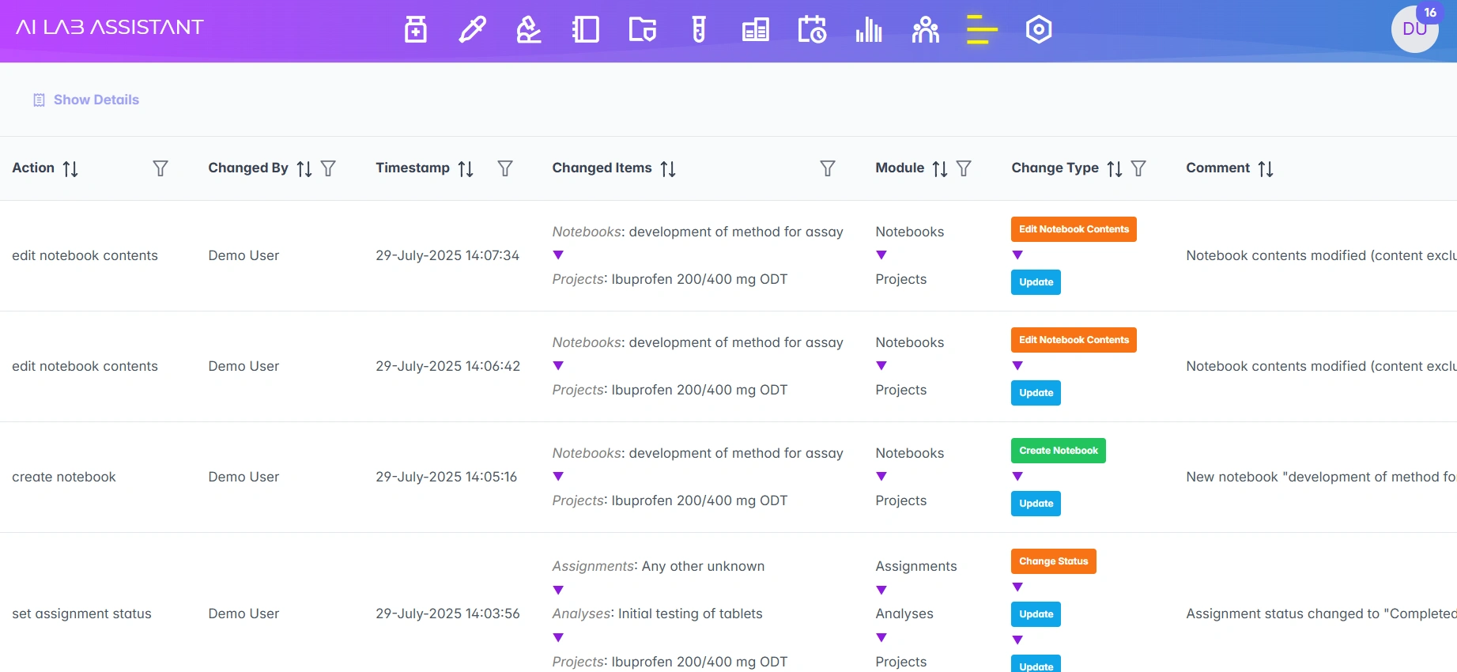
Task: Click the hexagon settings icon
Action: pyautogui.click(x=1038, y=30)
